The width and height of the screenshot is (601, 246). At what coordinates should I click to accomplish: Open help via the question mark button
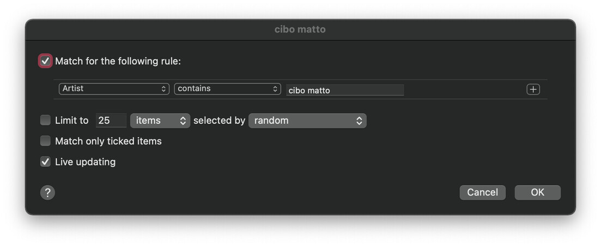pos(47,192)
